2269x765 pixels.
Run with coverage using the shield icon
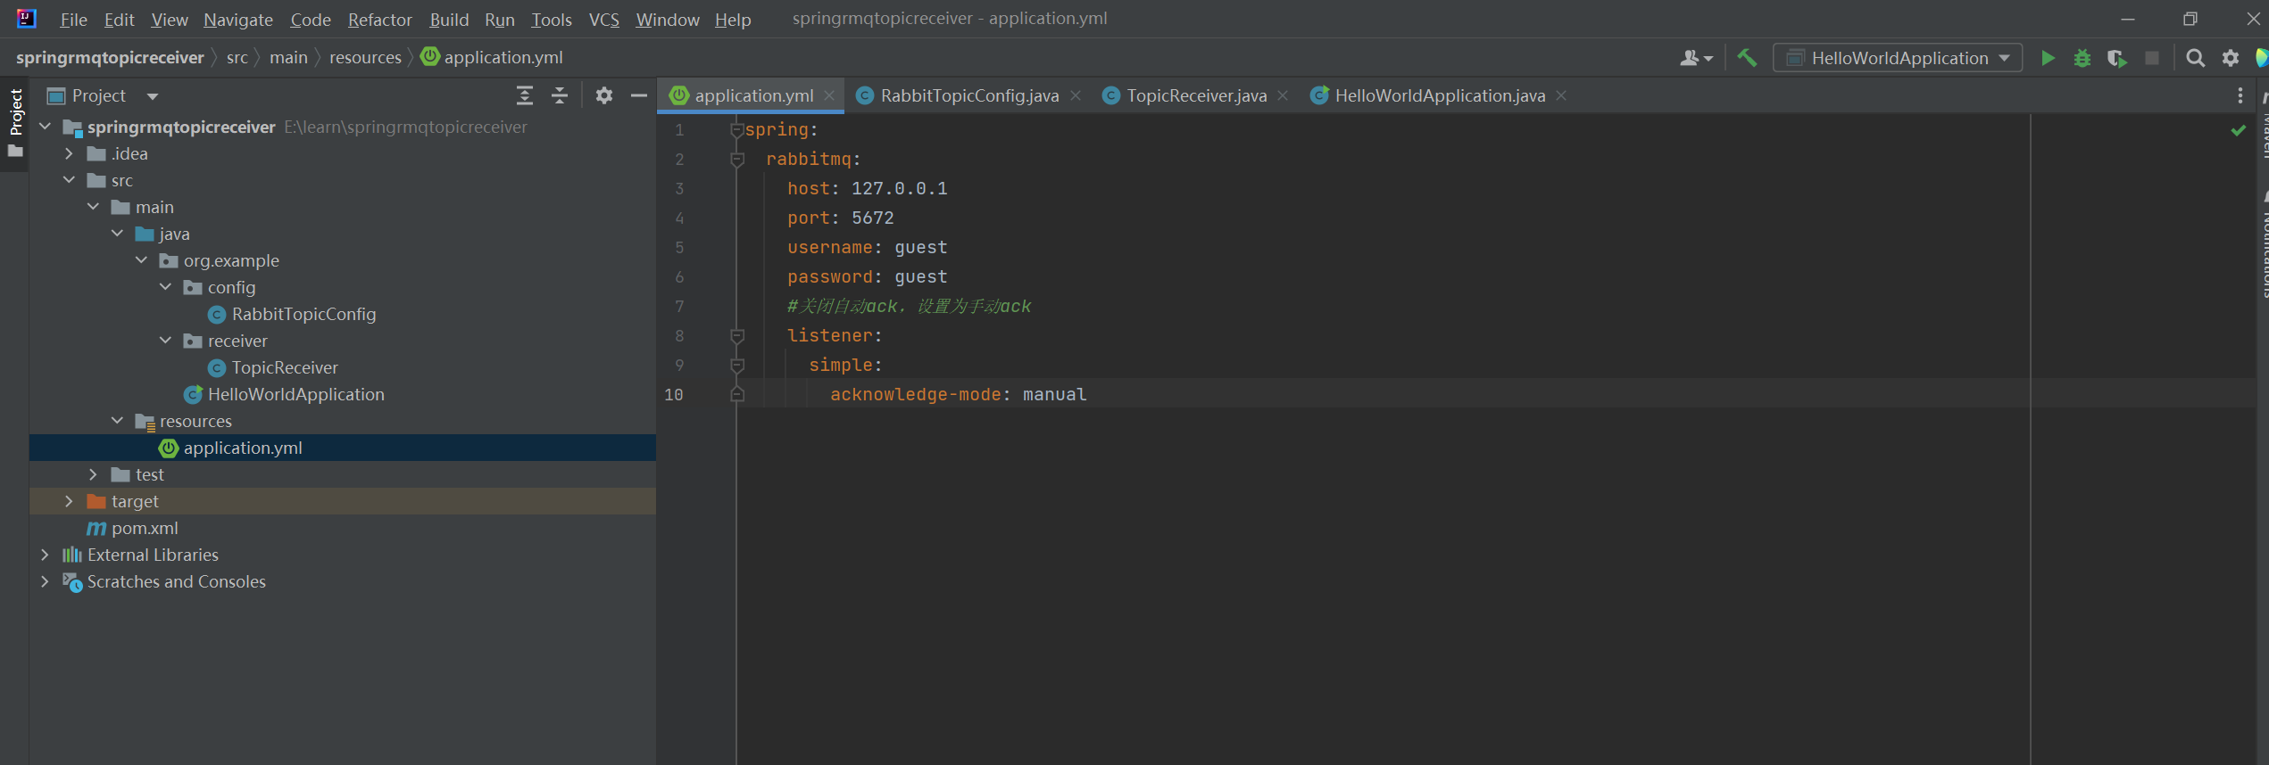tap(2116, 58)
